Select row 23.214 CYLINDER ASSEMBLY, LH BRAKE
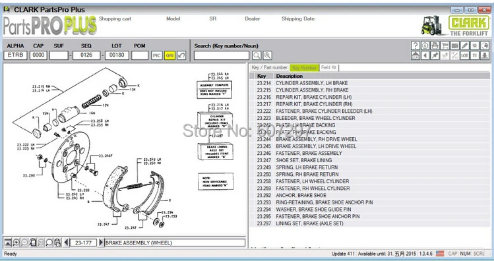The image size is (494, 261). pos(369,83)
